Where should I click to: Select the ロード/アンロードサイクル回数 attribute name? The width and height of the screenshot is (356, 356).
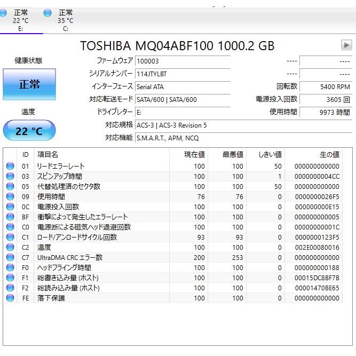[77, 238]
